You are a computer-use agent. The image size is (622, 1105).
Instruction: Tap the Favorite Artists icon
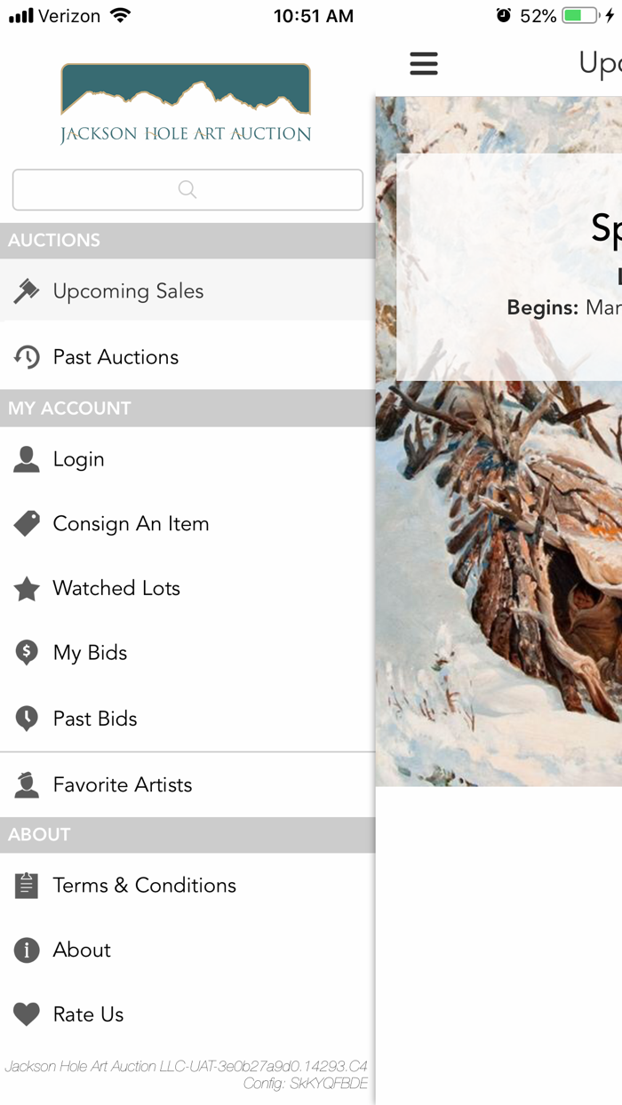[27, 784]
